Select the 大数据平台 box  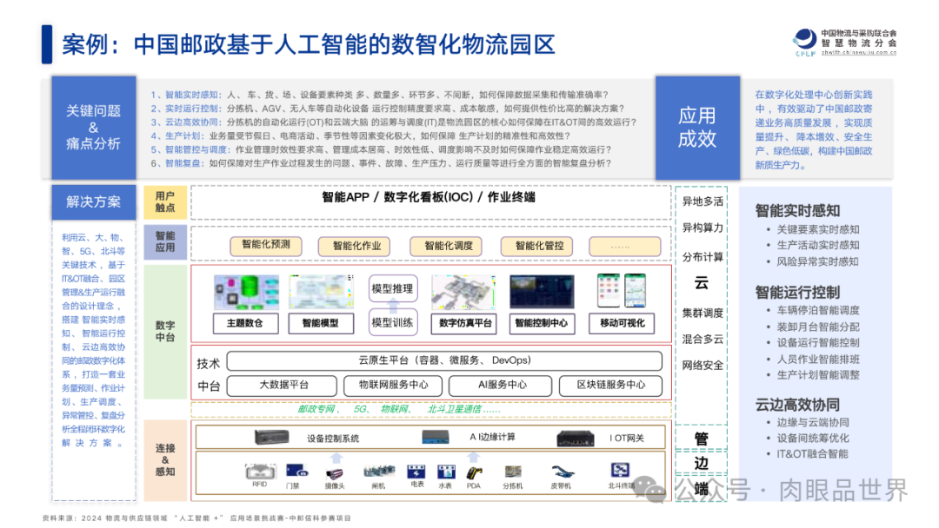(x=282, y=386)
